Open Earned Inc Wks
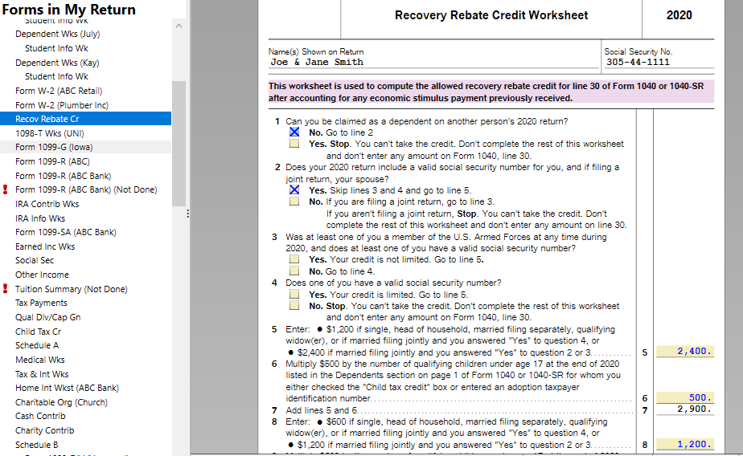 coord(44,246)
